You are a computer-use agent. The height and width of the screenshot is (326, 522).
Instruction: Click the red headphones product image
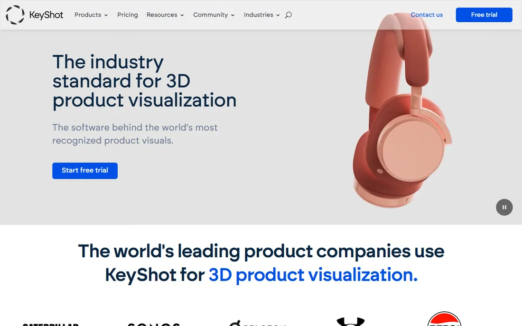(402, 111)
